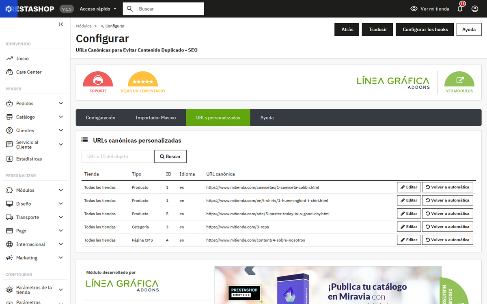This screenshot has height=304, width=487.
Task: Reset 3-ropa category URL to automática
Action: pyautogui.click(x=448, y=227)
